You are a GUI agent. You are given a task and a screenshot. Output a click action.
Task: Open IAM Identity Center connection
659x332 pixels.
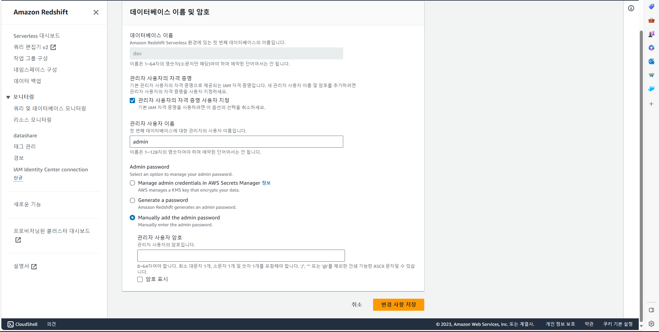pos(50,170)
